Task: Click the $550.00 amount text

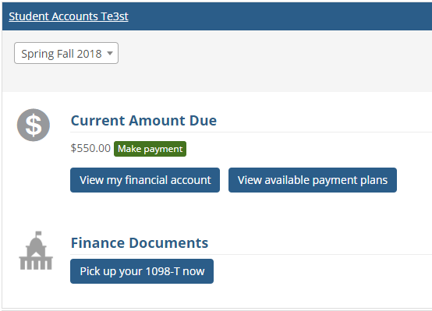Action: (x=90, y=148)
